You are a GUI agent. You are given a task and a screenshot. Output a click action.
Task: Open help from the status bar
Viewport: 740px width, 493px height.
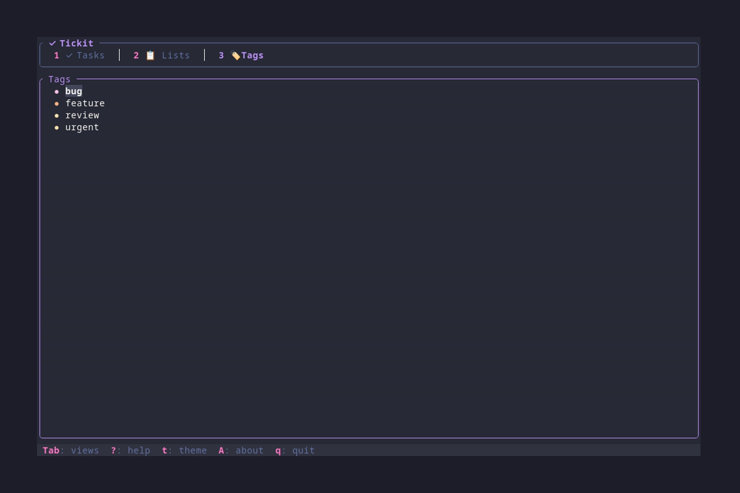tap(129, 450)
